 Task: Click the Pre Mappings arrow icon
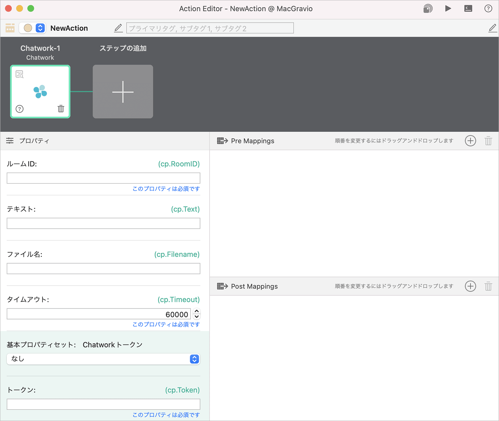tap(222, 141)
